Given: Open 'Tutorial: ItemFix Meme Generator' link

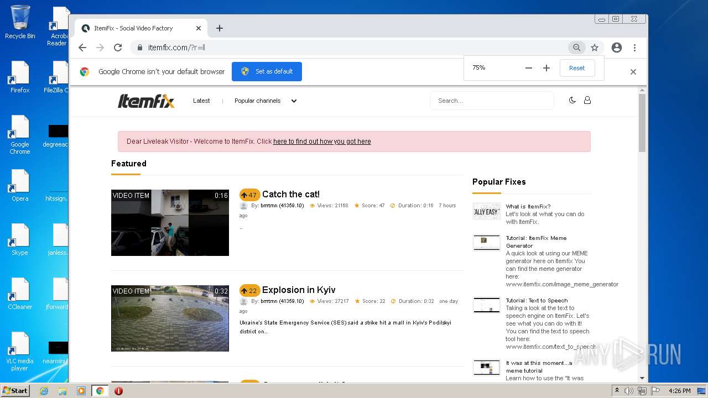Looking at the screenshot, I should (536, 242).
